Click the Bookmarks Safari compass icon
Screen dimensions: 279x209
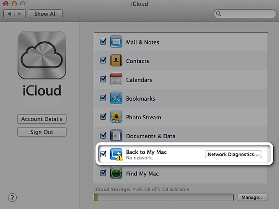116,98
